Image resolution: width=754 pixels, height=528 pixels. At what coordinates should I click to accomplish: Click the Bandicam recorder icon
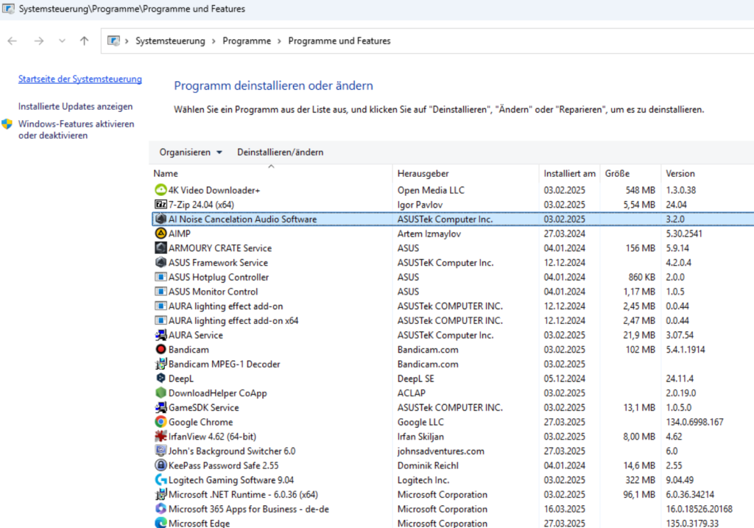[161, 349]
